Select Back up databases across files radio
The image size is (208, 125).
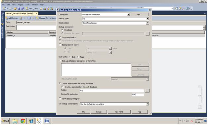pos(60,61)
